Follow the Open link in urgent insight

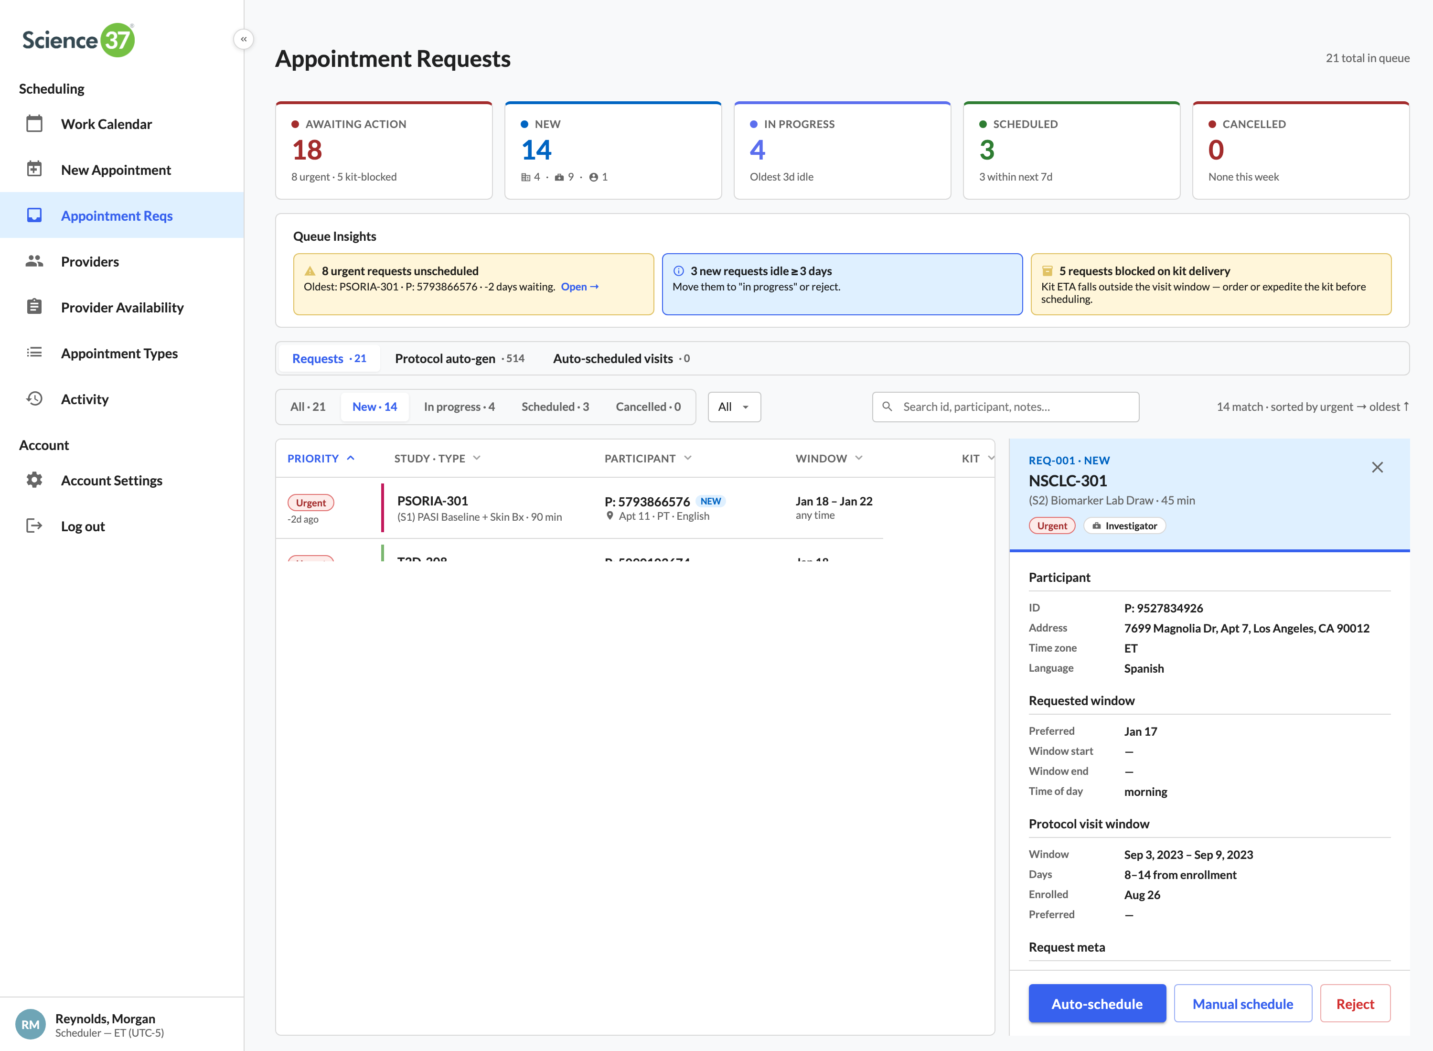pyautogui.click(x=579, y=287)
